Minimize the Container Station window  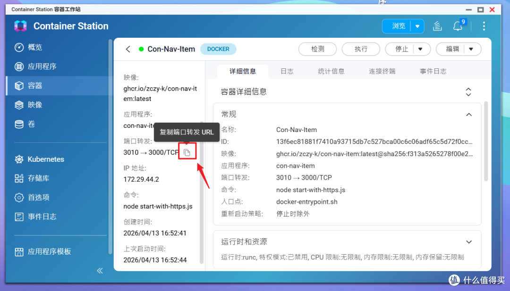click(x=469, y=10)
